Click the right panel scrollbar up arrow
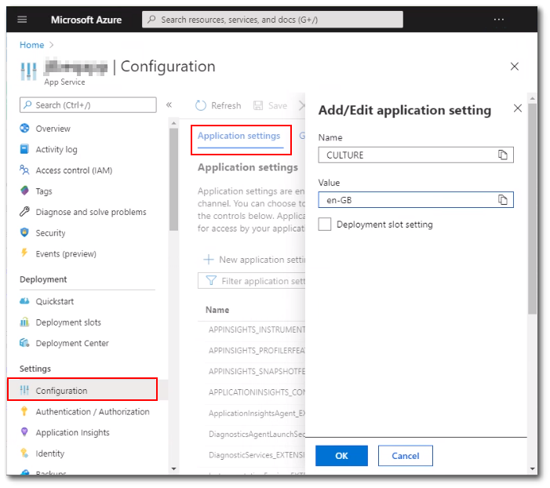 pyautogui.click(x=532, y=99)
